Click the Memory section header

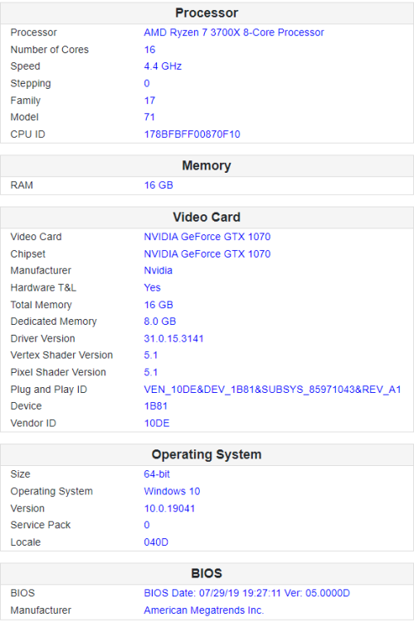[x=207, y=165]
